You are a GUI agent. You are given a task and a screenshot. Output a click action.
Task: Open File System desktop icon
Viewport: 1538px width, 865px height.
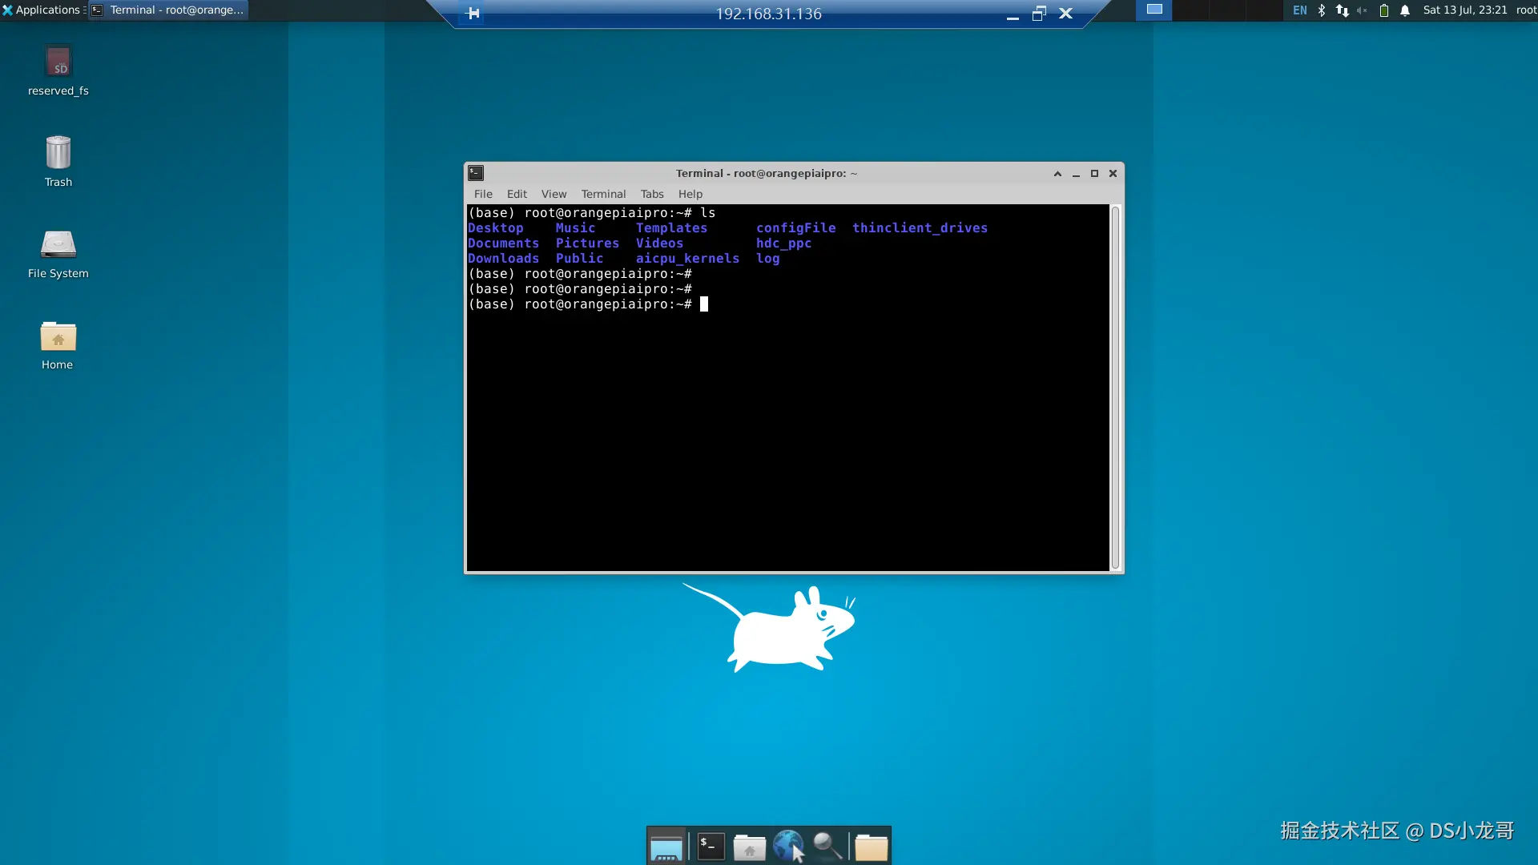[x=58, y=245]
